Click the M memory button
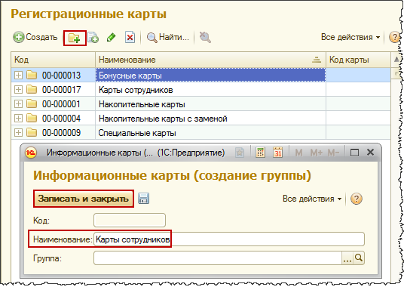 pos(298,153)
